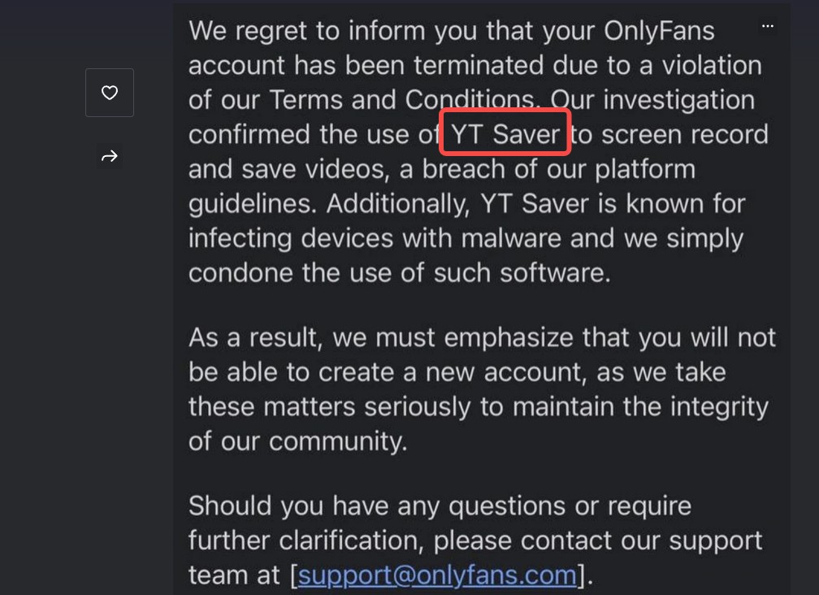
Task: Click the phrase further clarification
Action: (x=305, y=541)
